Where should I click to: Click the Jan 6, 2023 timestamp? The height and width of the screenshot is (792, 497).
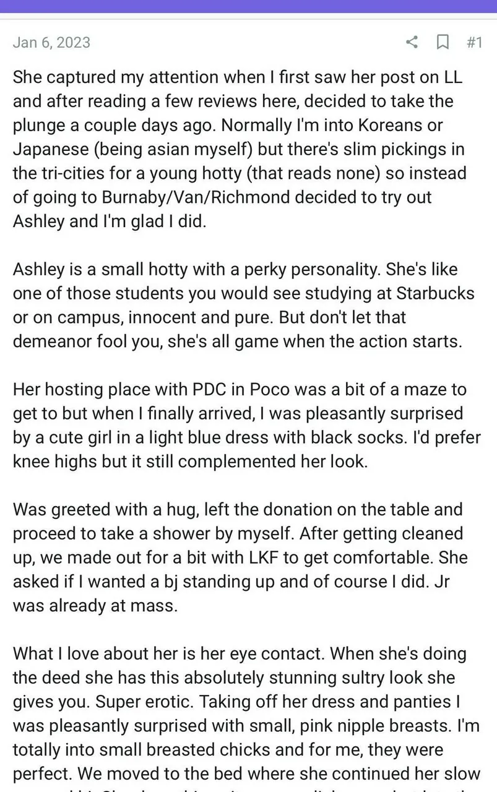click(x=51, y=42)
